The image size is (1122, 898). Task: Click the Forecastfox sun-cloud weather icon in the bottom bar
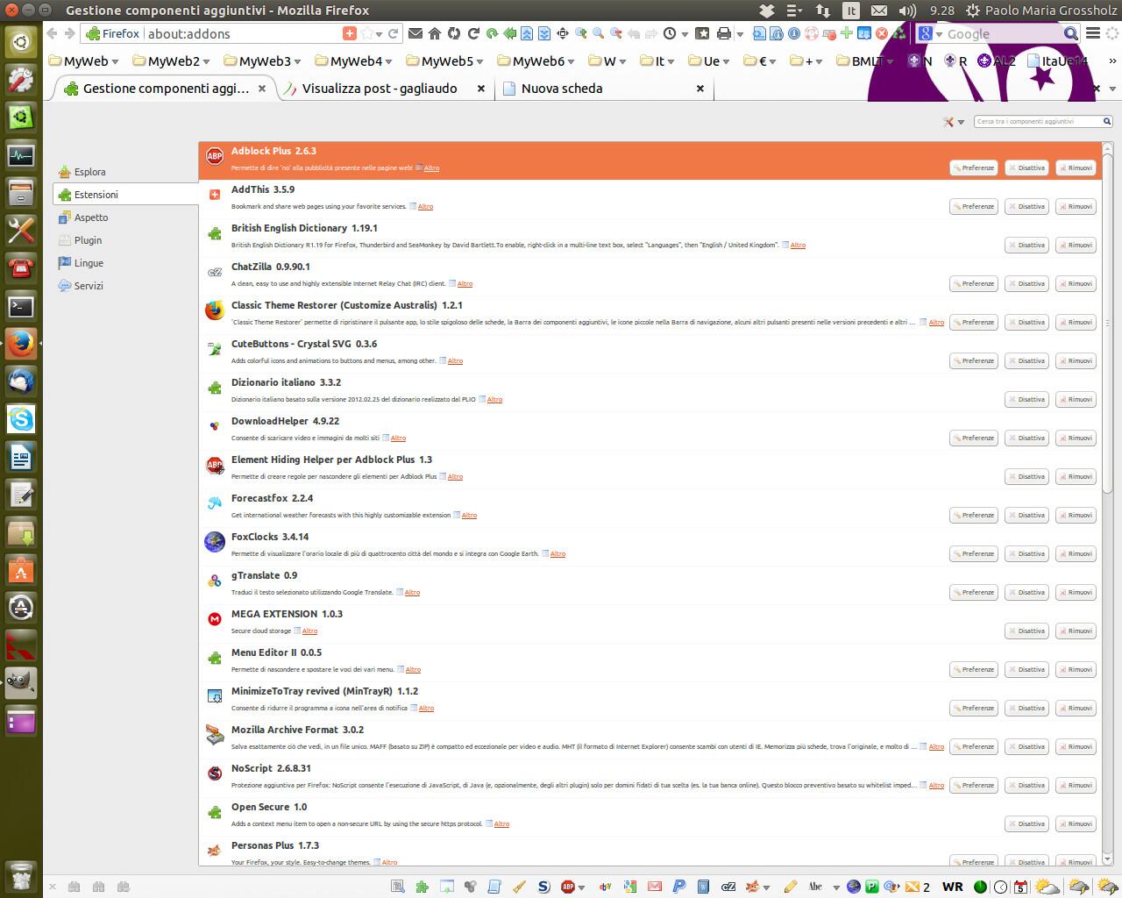coord(1047,887)
